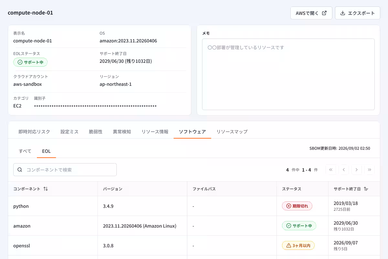
Task: Open resource with AWSで開く button
Action: (x=311, y=13)
